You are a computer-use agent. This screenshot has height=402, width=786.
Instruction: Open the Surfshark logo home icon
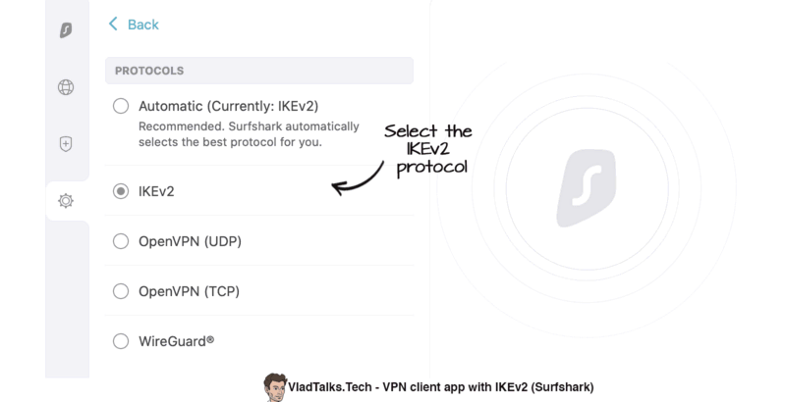pyautogui.click(x=66, y=30)
